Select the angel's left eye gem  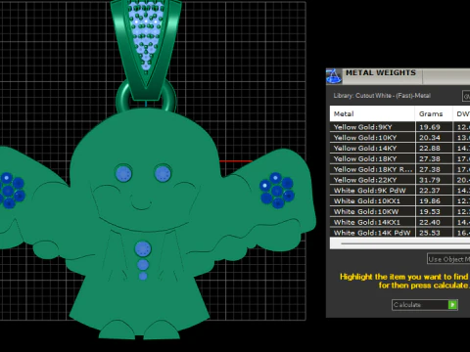point(123,173)
